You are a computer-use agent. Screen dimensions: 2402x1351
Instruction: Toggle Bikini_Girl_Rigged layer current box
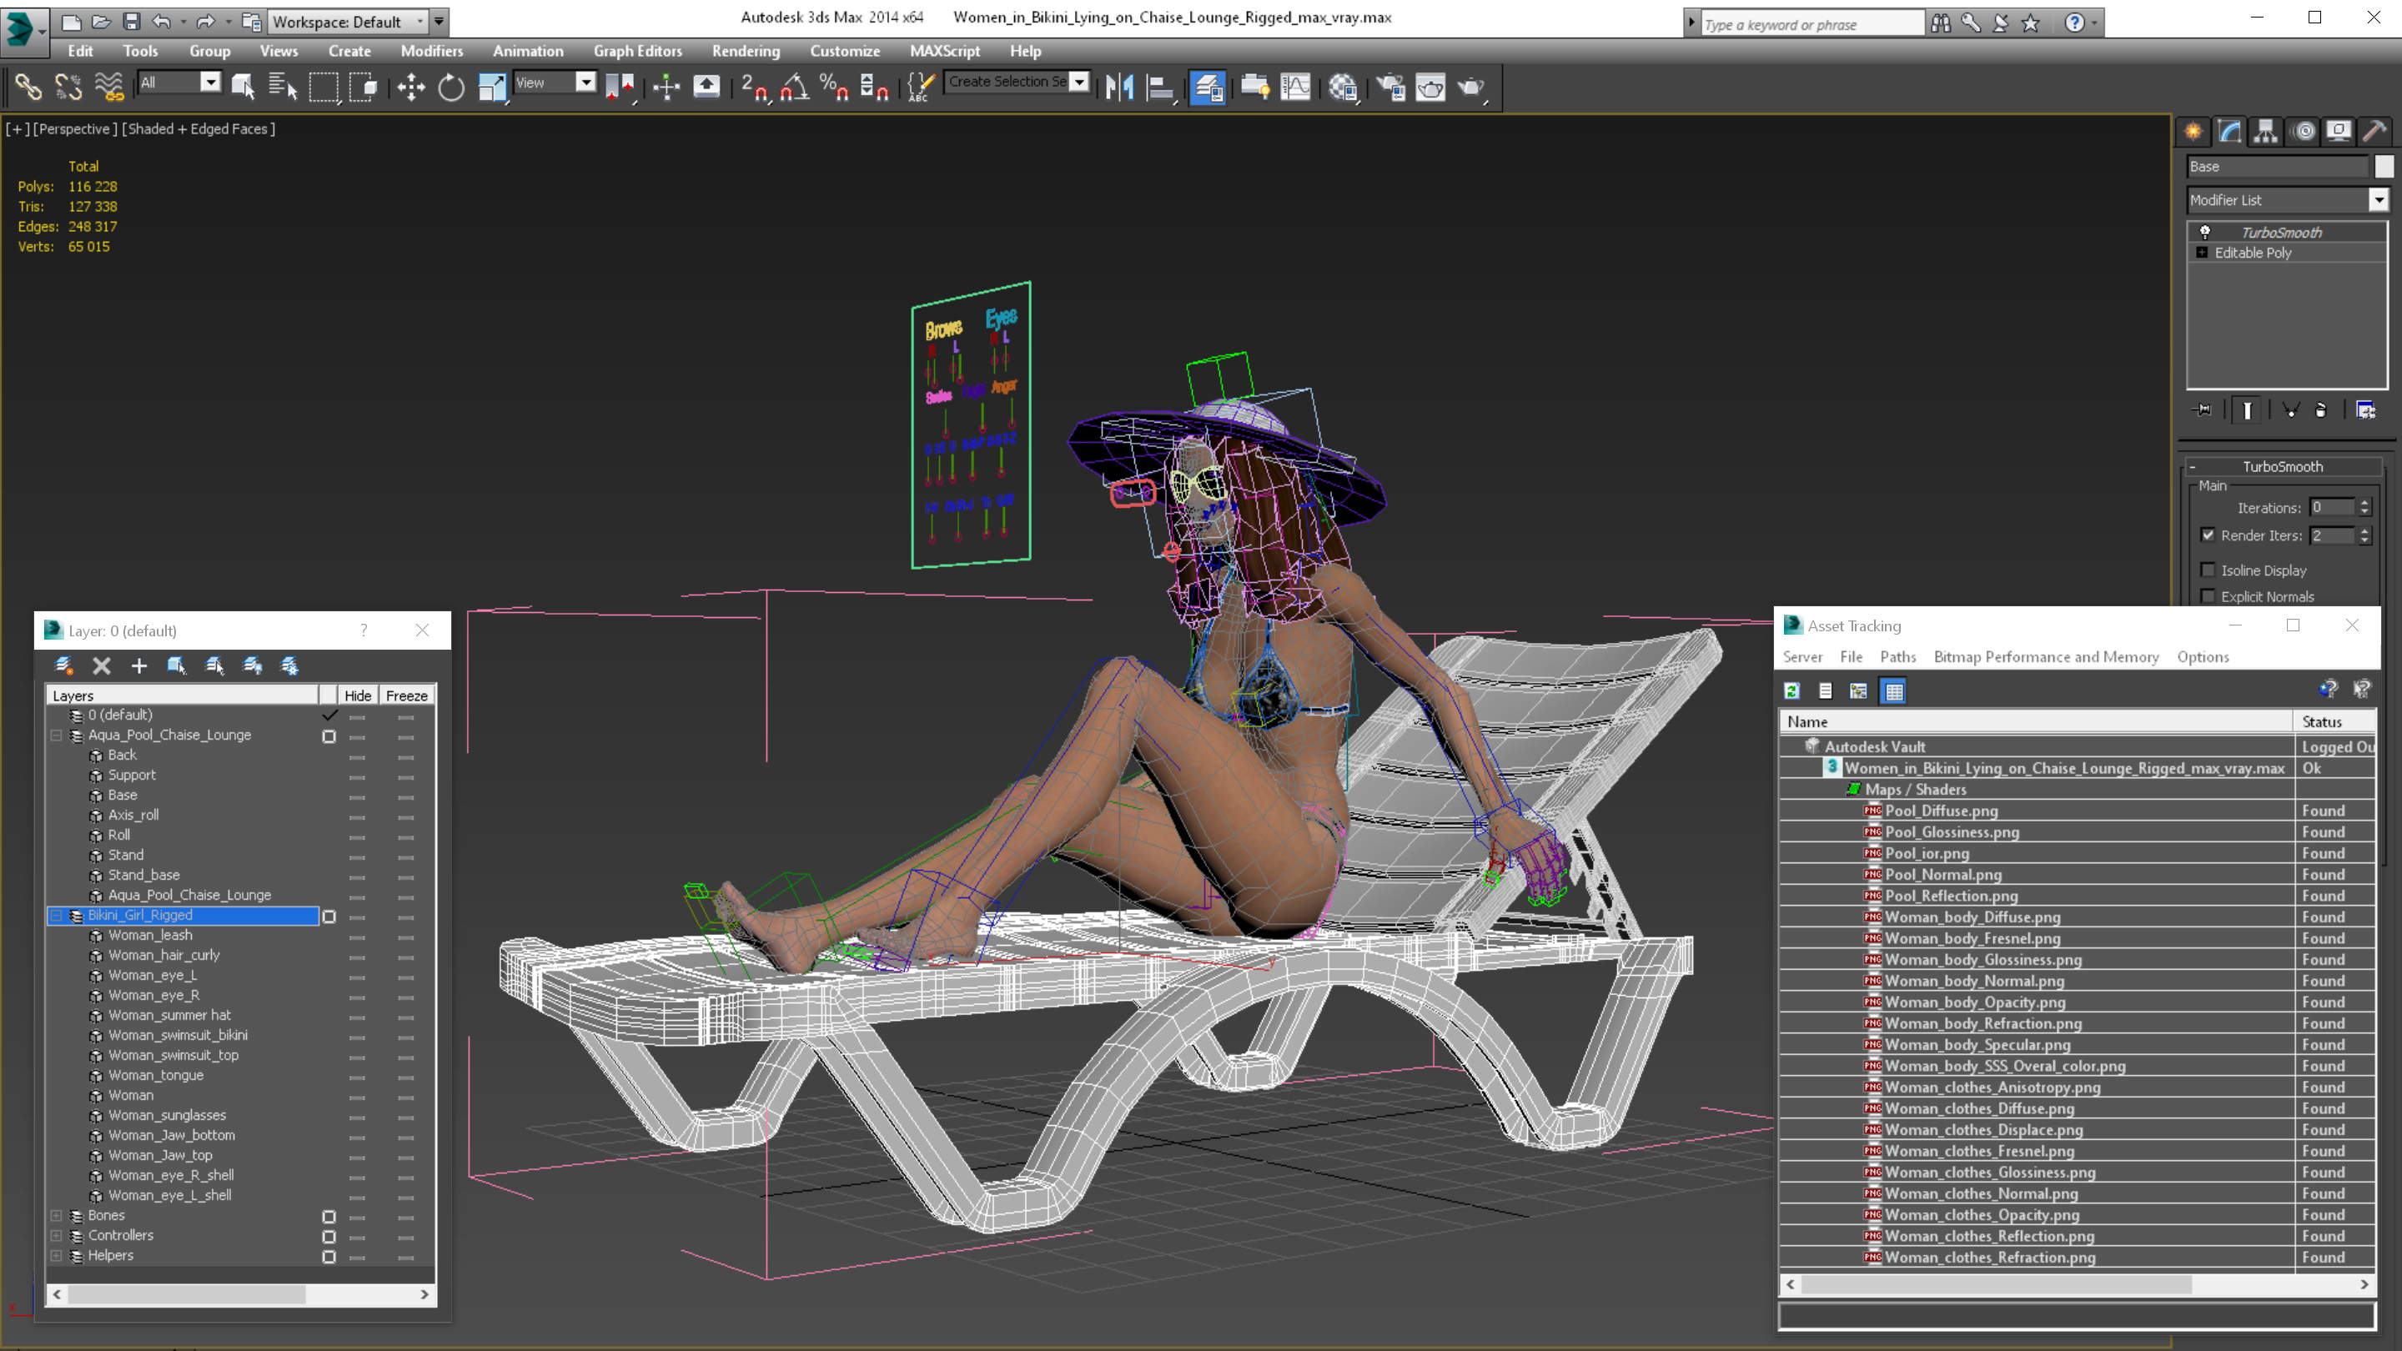pos(329,917)
